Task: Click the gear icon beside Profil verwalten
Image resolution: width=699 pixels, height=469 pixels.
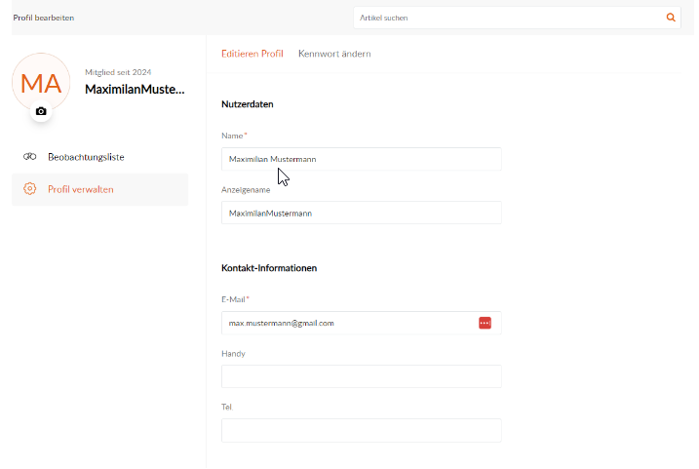Action: (29, 189)
